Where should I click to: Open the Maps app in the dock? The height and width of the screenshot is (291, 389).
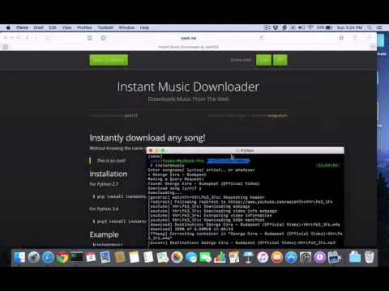[163, 257]
